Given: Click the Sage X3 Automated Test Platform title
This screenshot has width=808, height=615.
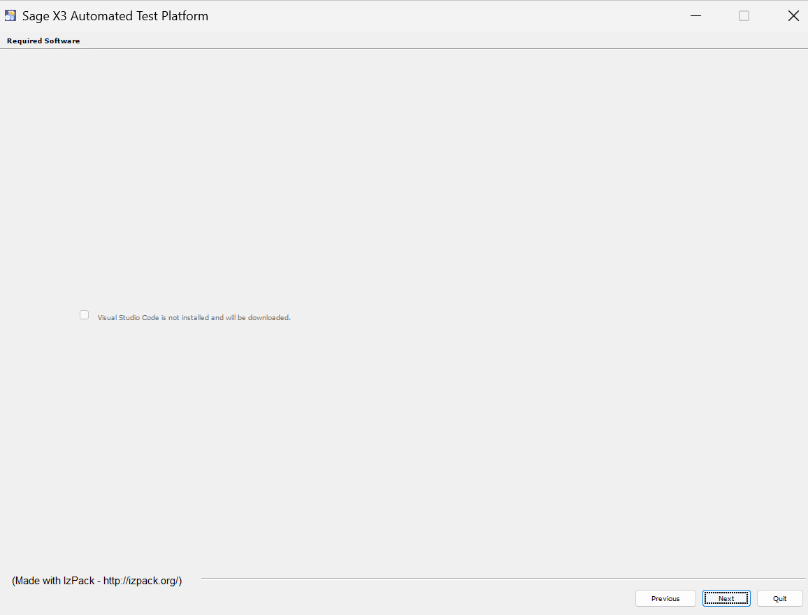Looking at the screenshot, I should click(x=115, y=16).
